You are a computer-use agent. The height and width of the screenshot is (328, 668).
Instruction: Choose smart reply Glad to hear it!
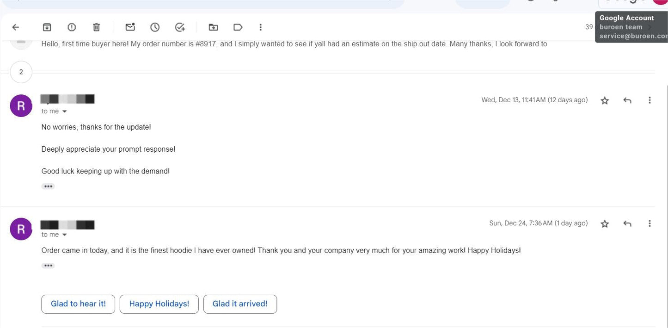pyautogui.click(x=78, y=304)
